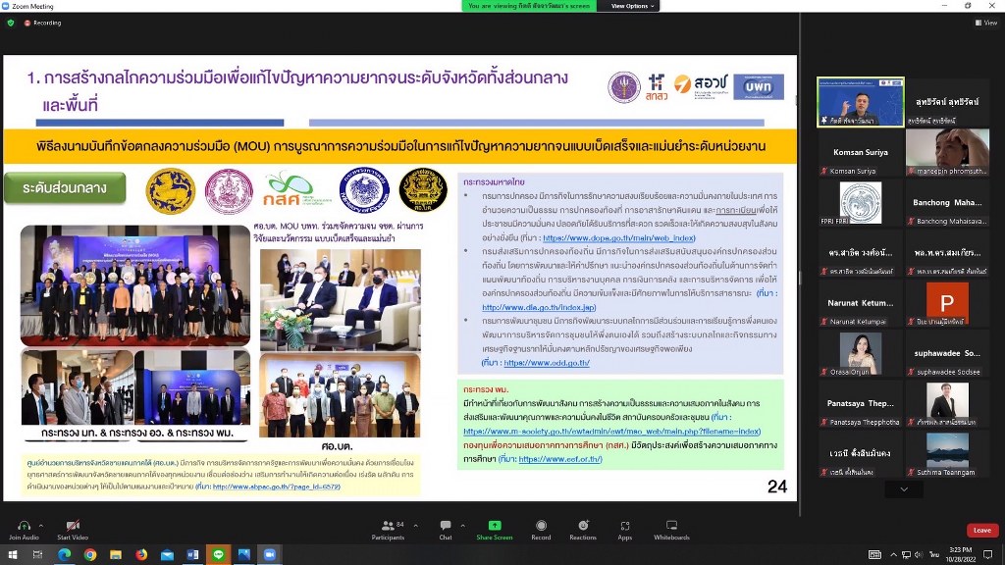The height and width of the screenshot is (565, 1005).
Task: Click the network icon in system tray
Action: 906,555
